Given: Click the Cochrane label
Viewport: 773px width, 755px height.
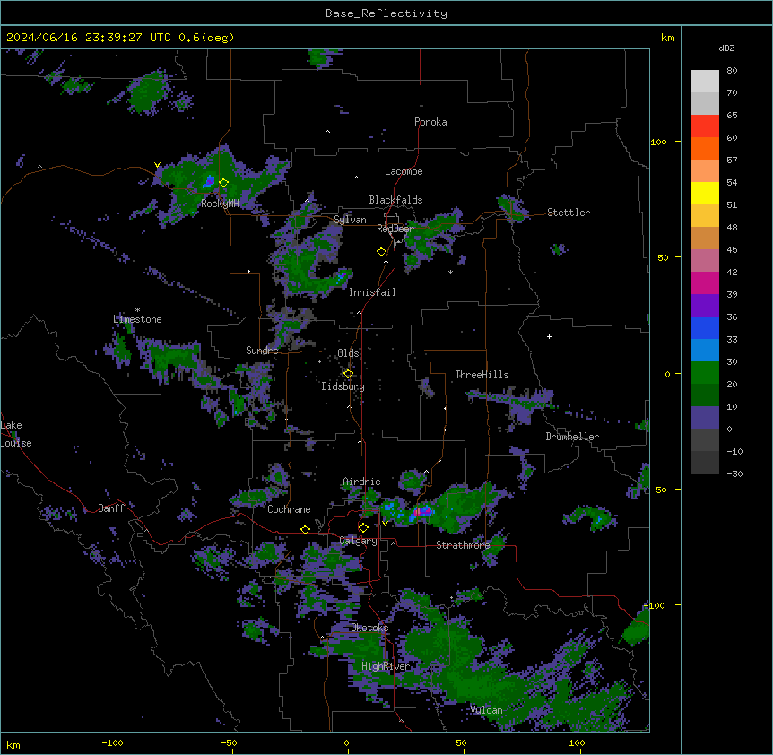Looking at the screenshot, I should coord(289,509).
